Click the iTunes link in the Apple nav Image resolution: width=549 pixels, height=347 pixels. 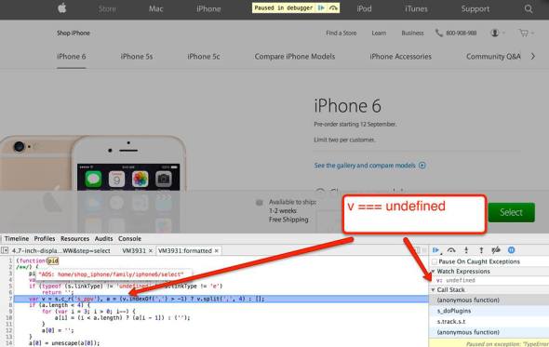(x=416, y=8)
